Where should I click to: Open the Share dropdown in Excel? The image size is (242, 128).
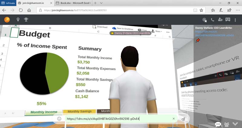click(x=157, y=31)
